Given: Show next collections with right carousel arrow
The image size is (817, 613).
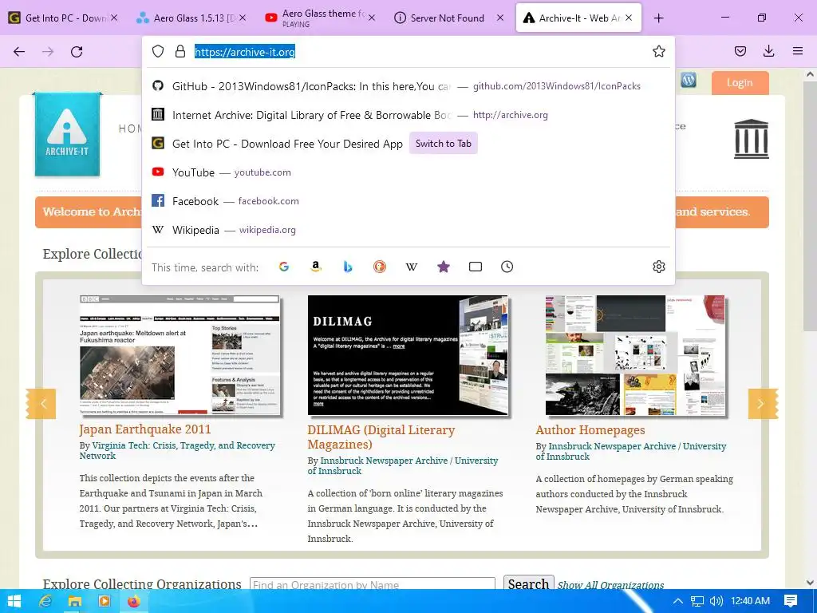Looking at the screenshot, I should [x=762, y=403].
